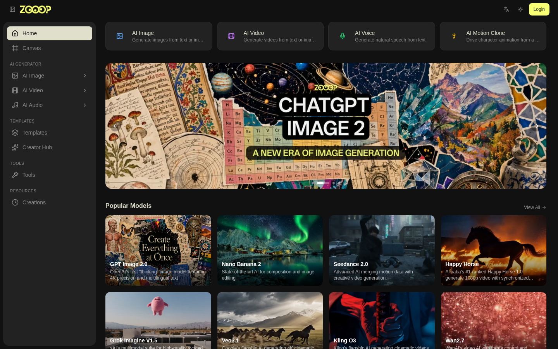Open the language translation icon

tap(506, 9)
